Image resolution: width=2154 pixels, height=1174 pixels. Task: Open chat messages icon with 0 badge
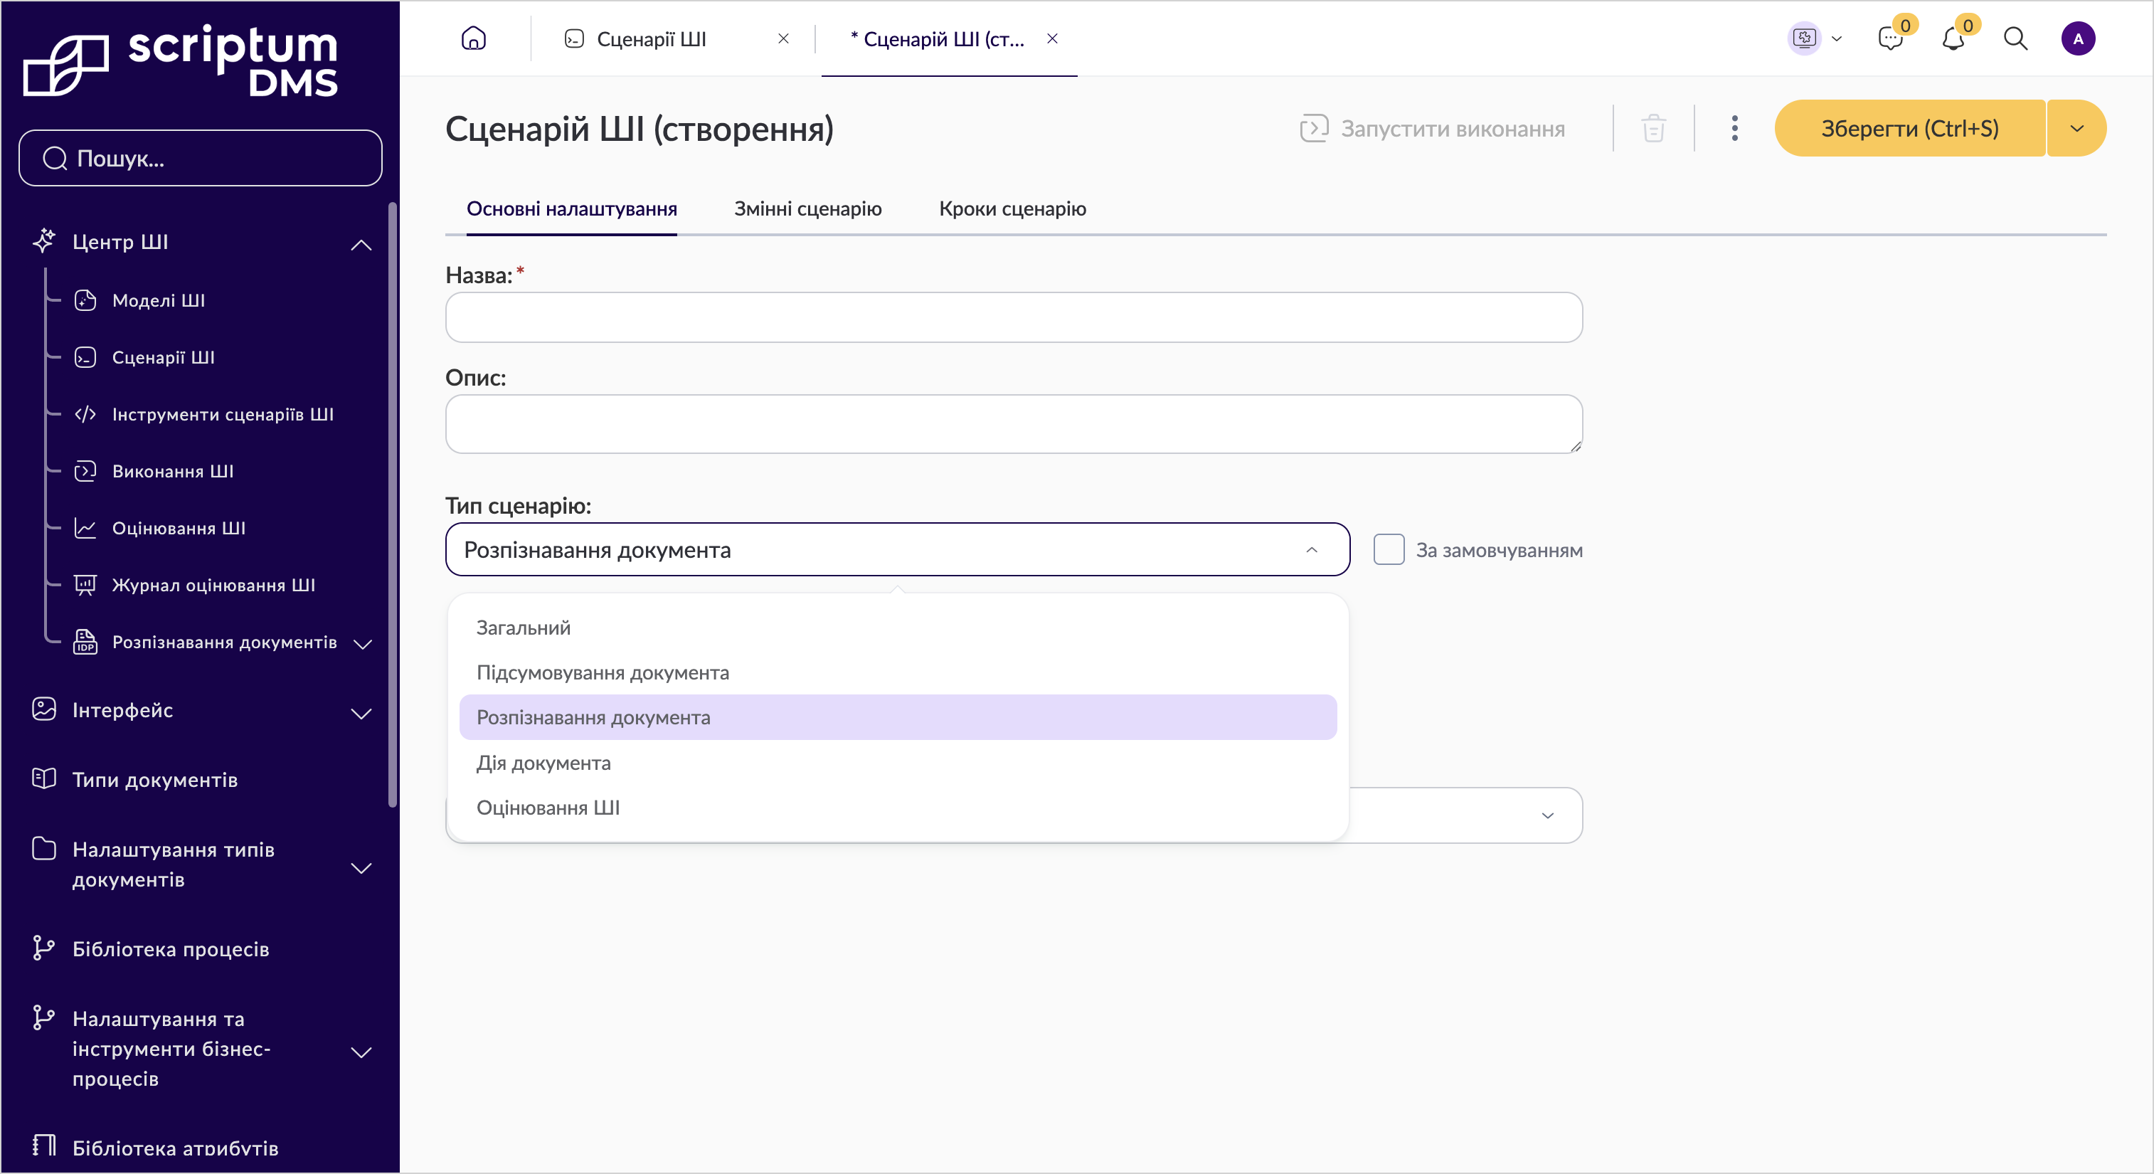(x=1890, y=38)
